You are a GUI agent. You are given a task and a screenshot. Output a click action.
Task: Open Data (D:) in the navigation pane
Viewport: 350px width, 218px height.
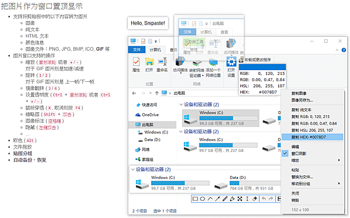[149, 140]
